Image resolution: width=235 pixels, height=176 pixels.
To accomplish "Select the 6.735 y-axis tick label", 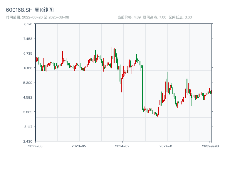I will coord(28,53).
